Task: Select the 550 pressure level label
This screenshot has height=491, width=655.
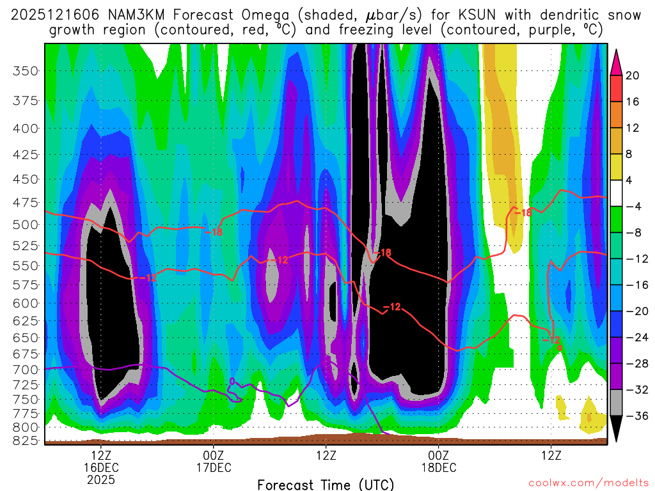Action: [x=26, y=265]
